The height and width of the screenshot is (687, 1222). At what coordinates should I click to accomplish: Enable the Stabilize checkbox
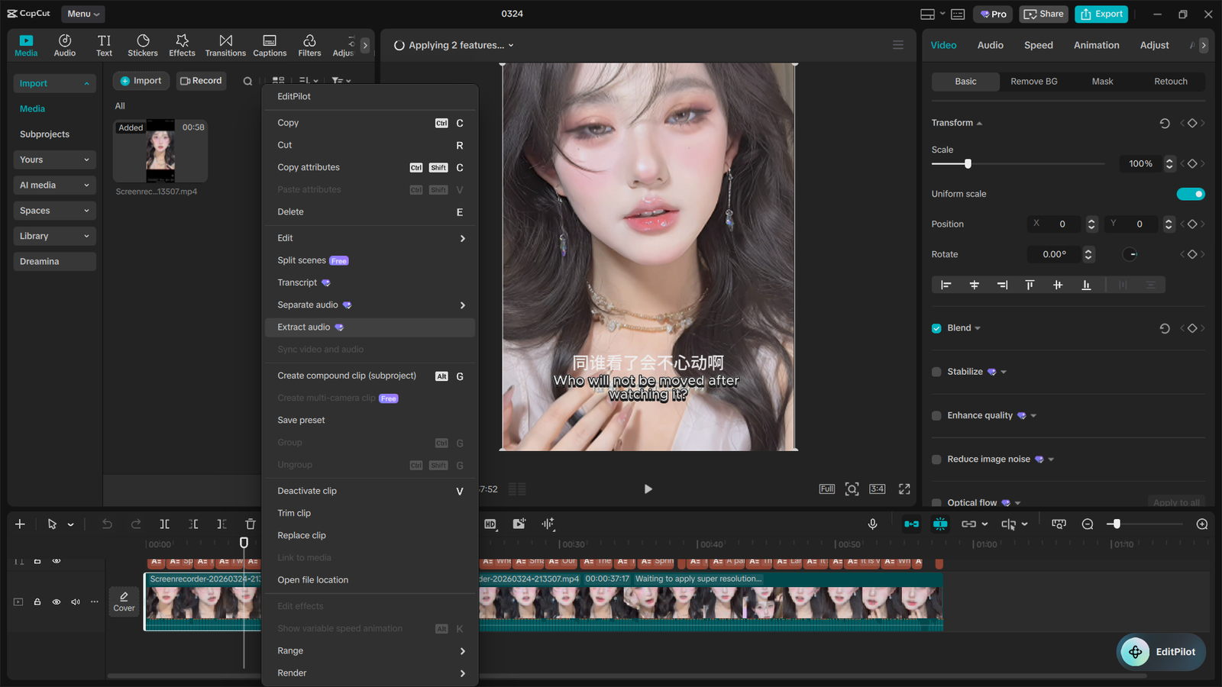[x=936, y=372]
